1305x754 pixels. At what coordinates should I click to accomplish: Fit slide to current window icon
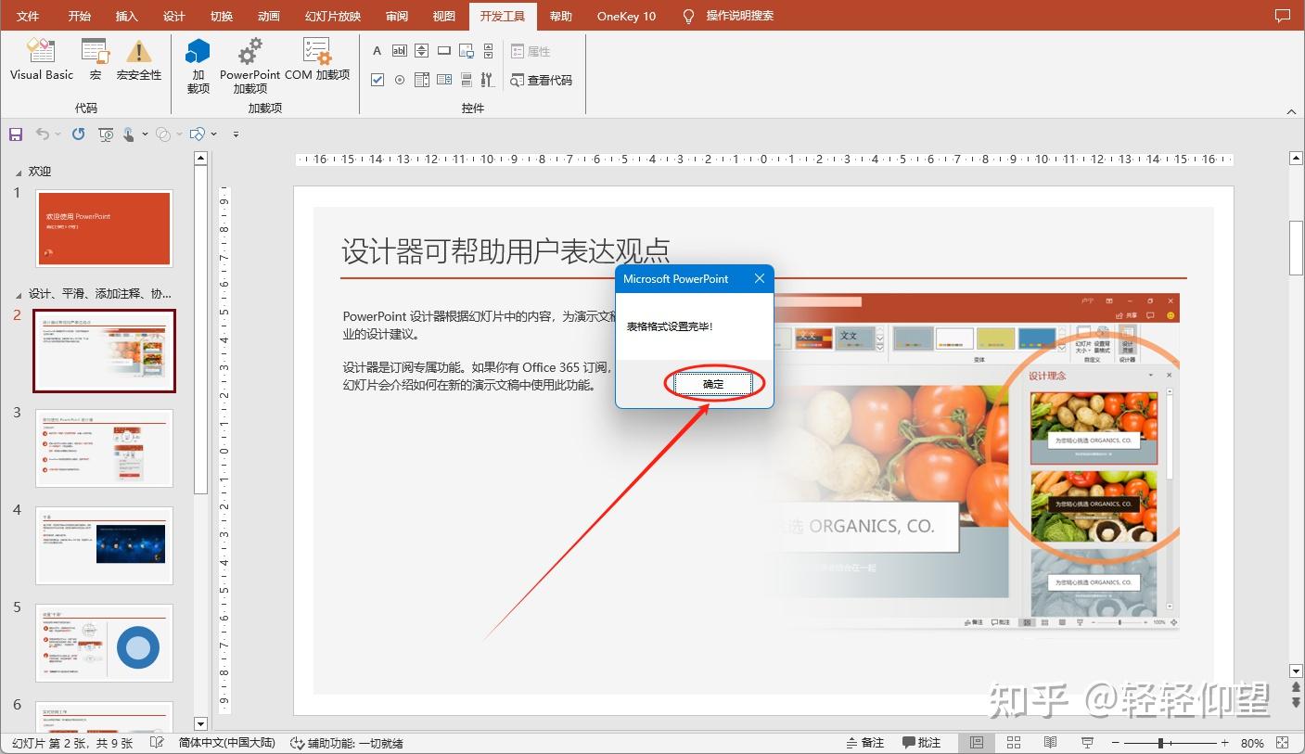pyautogui.click(x=1282, y=743)
